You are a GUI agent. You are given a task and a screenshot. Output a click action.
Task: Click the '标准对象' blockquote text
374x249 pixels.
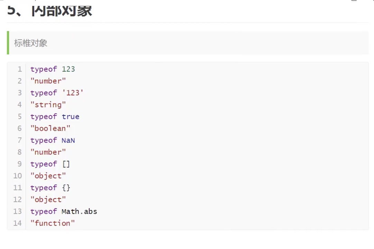coord(31,43)
